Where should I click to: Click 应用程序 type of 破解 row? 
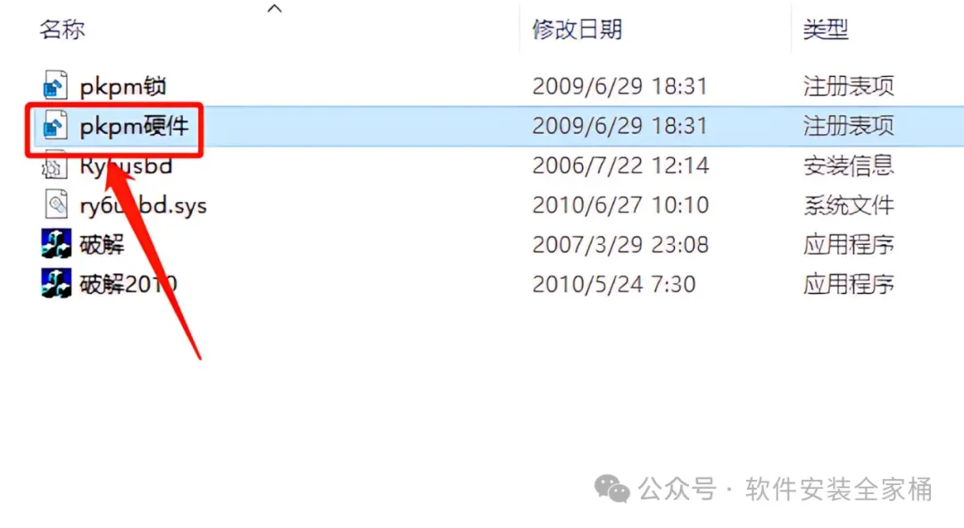(849, 244)
